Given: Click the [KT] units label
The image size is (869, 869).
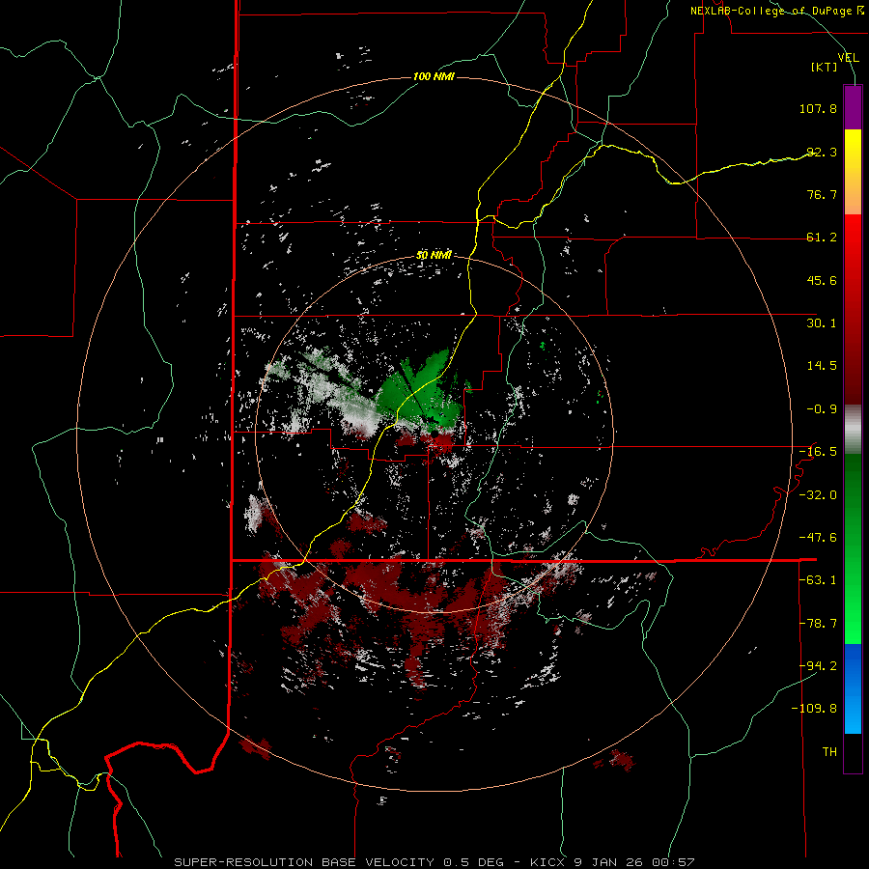Looking at the screenshot, I should pos(825,67).
